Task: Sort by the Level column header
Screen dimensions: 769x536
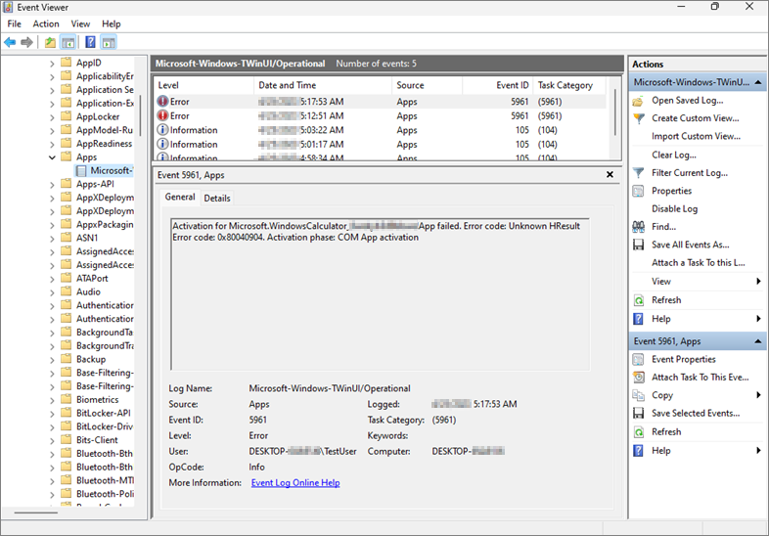Action: tap(204, 85)
